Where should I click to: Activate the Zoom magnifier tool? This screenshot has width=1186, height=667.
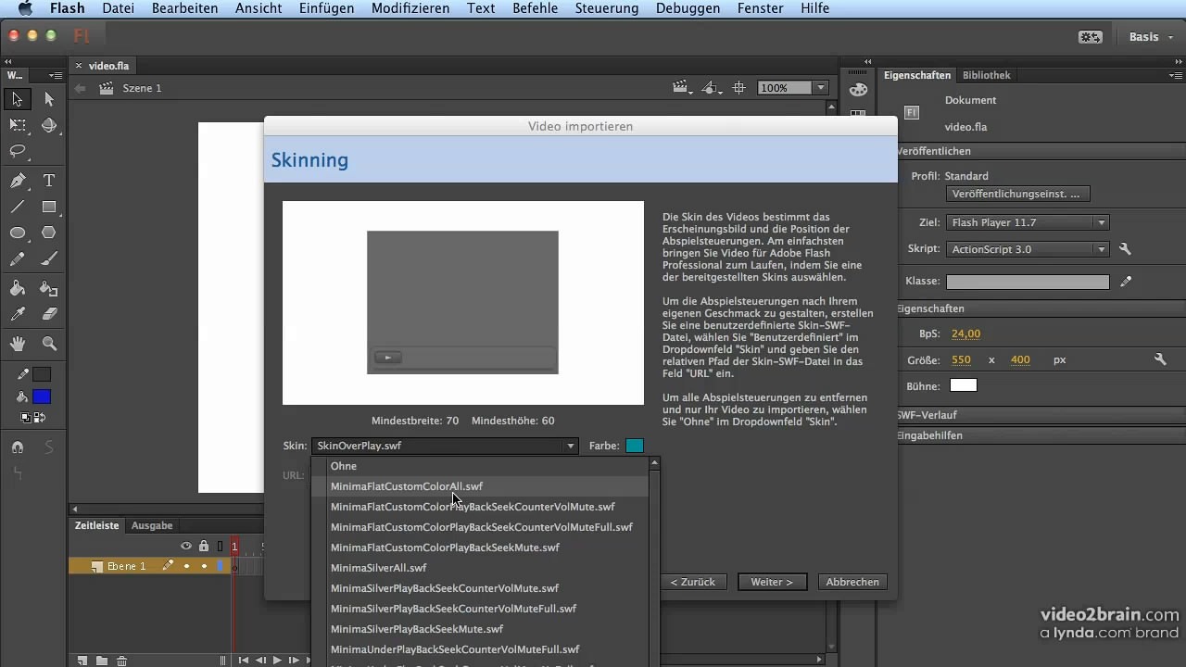pos(49,344)
